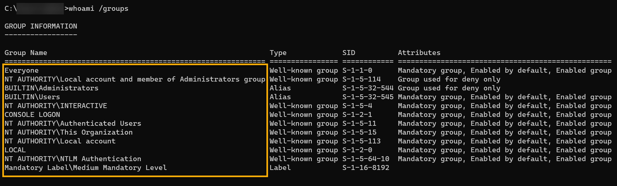
Task: Click the Group Name column header
Action: click(x=26, y=53)
